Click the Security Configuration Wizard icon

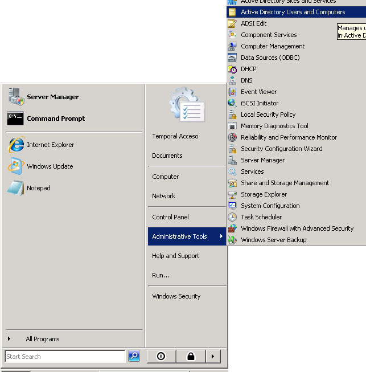232,149
